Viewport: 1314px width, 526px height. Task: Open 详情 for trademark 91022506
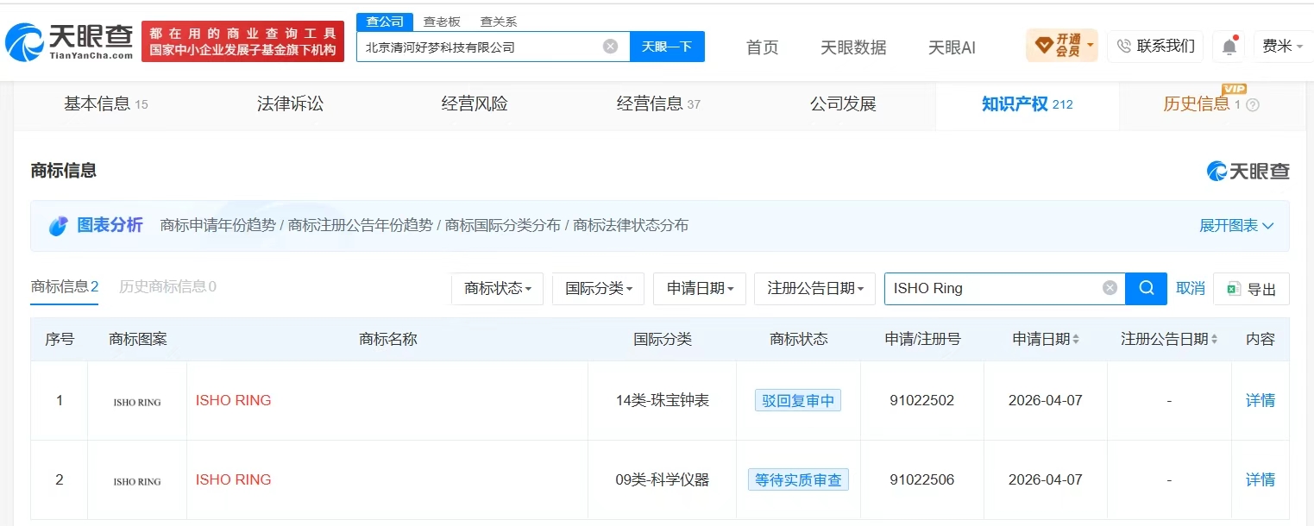pyautogui.click(x=1261, y=480)
